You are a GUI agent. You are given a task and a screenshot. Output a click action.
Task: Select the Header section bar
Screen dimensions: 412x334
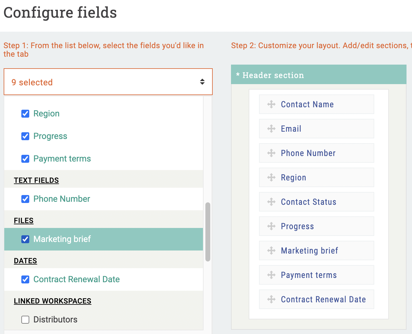(x=318, y=75)
